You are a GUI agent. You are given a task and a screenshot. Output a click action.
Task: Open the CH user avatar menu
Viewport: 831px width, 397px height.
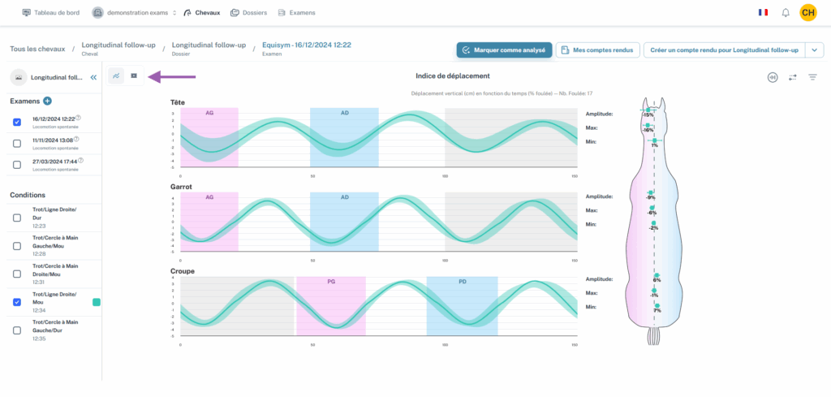point(807,13)
